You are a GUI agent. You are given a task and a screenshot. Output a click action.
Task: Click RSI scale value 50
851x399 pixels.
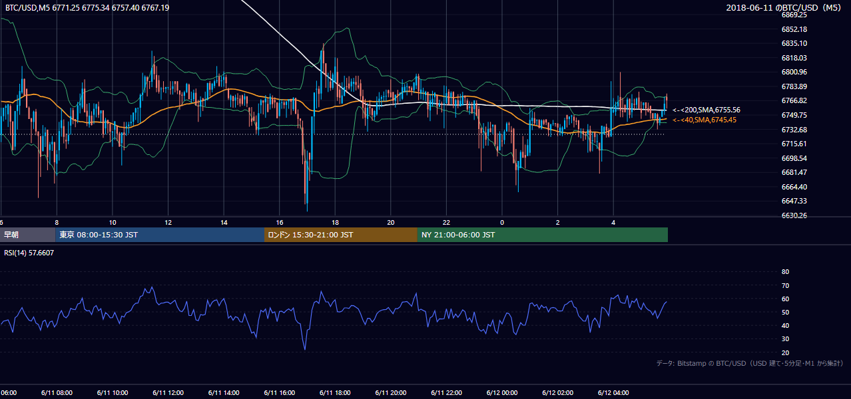click(x=785, y=312)
